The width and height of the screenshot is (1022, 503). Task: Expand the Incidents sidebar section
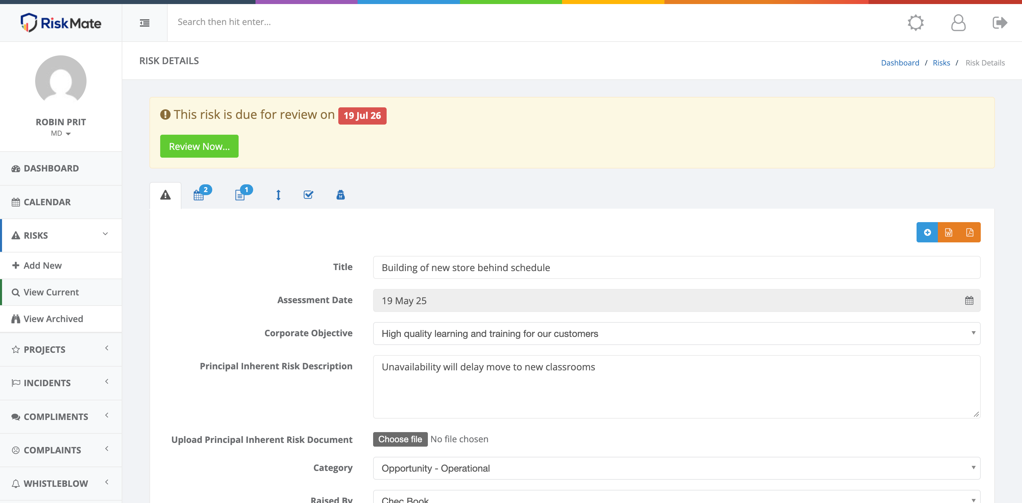click(x=61, y=383)
